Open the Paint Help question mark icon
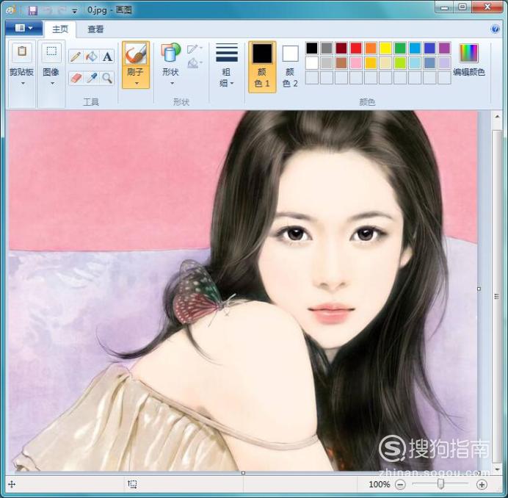Image resolution: width=508 pixels, height=498 pixels. coord(495,29)
